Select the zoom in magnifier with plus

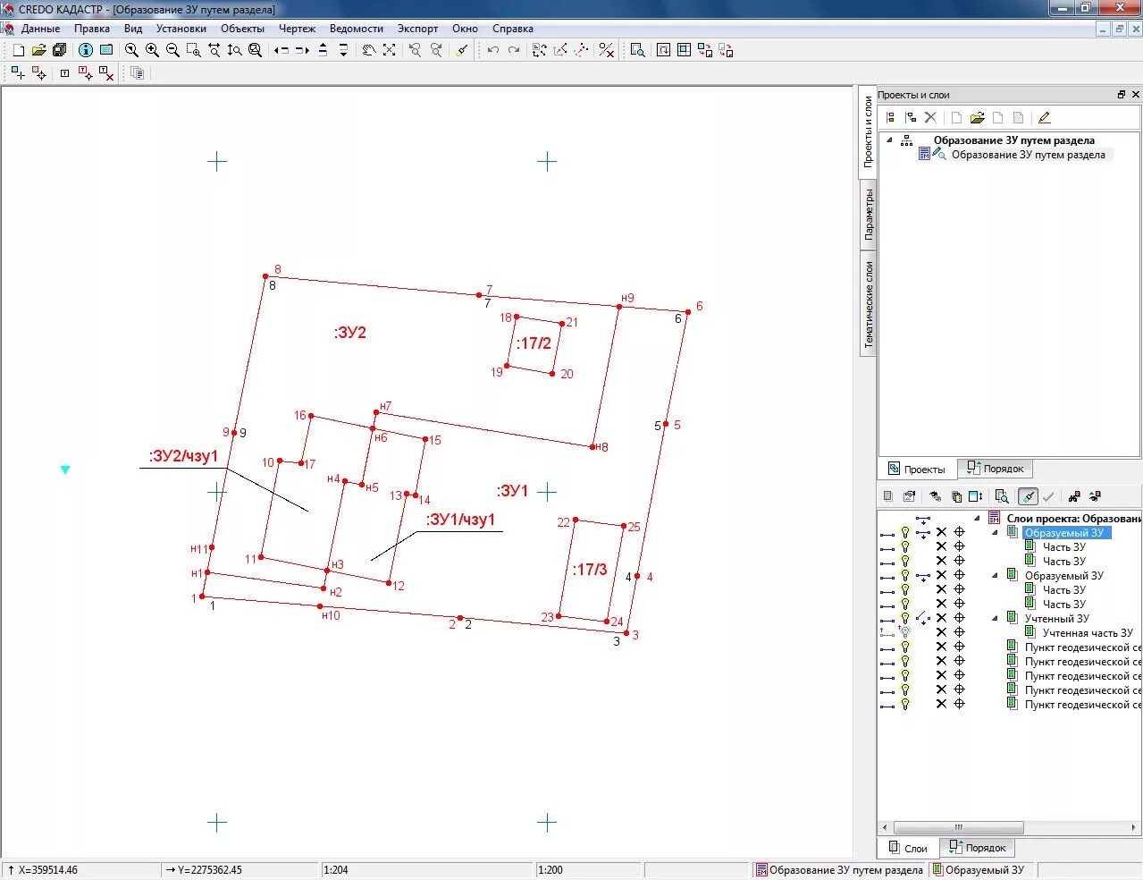tap(152, 50)
